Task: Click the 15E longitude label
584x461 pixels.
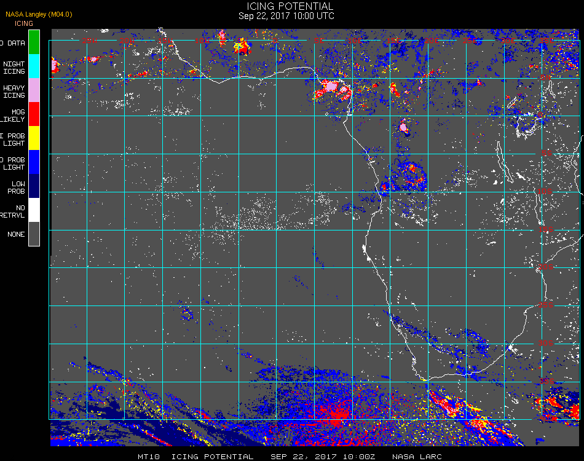Action: pos(393,40)
